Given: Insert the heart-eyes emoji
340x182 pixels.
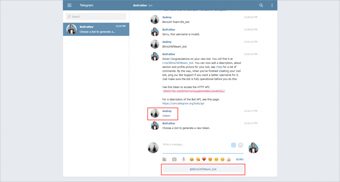Looking at the screenshot, I should pos(210,159).
